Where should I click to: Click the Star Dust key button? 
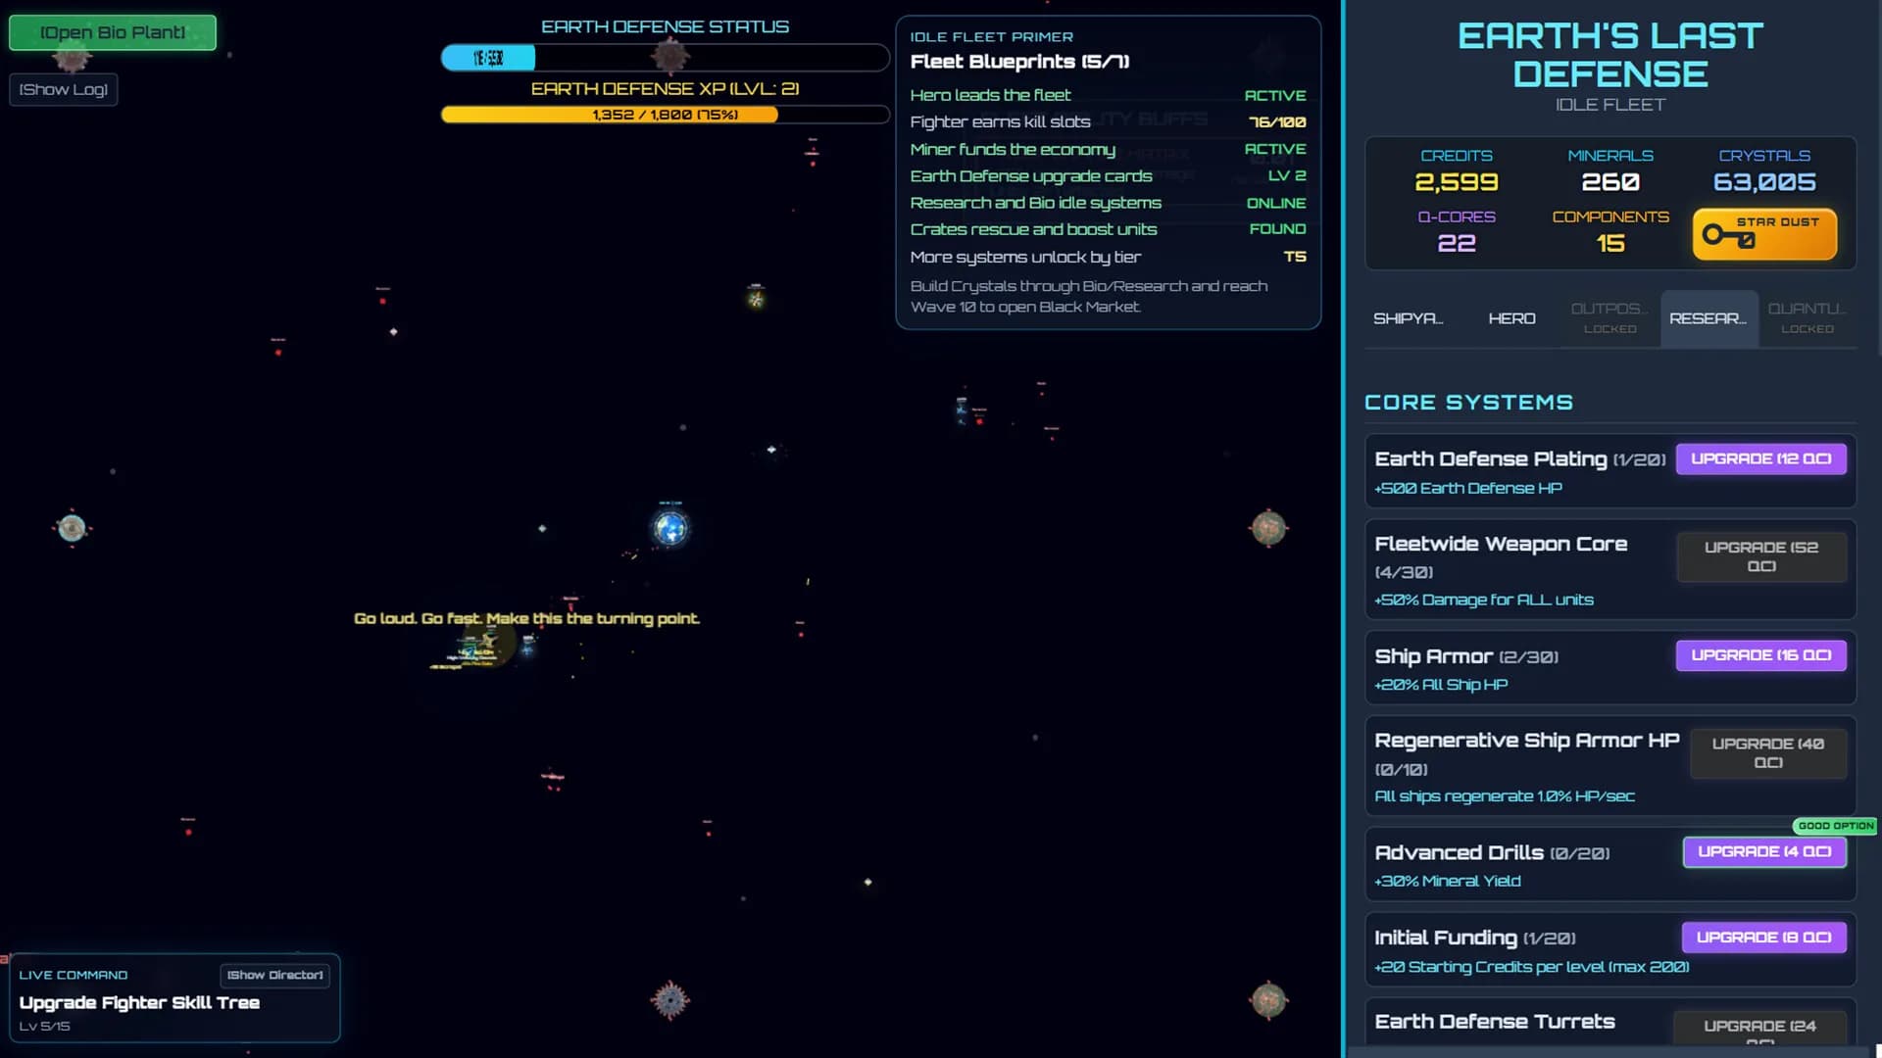(1764, 234)
